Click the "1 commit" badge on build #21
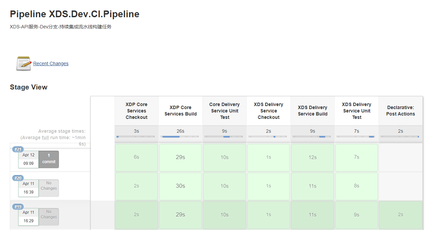 [x=48, y=159]
